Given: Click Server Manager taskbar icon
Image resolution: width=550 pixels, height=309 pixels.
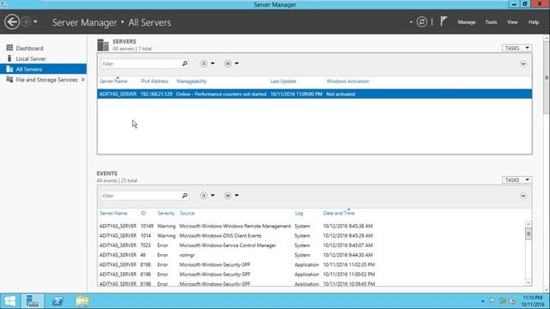Looking at the screenshot, I should [33, 301].
